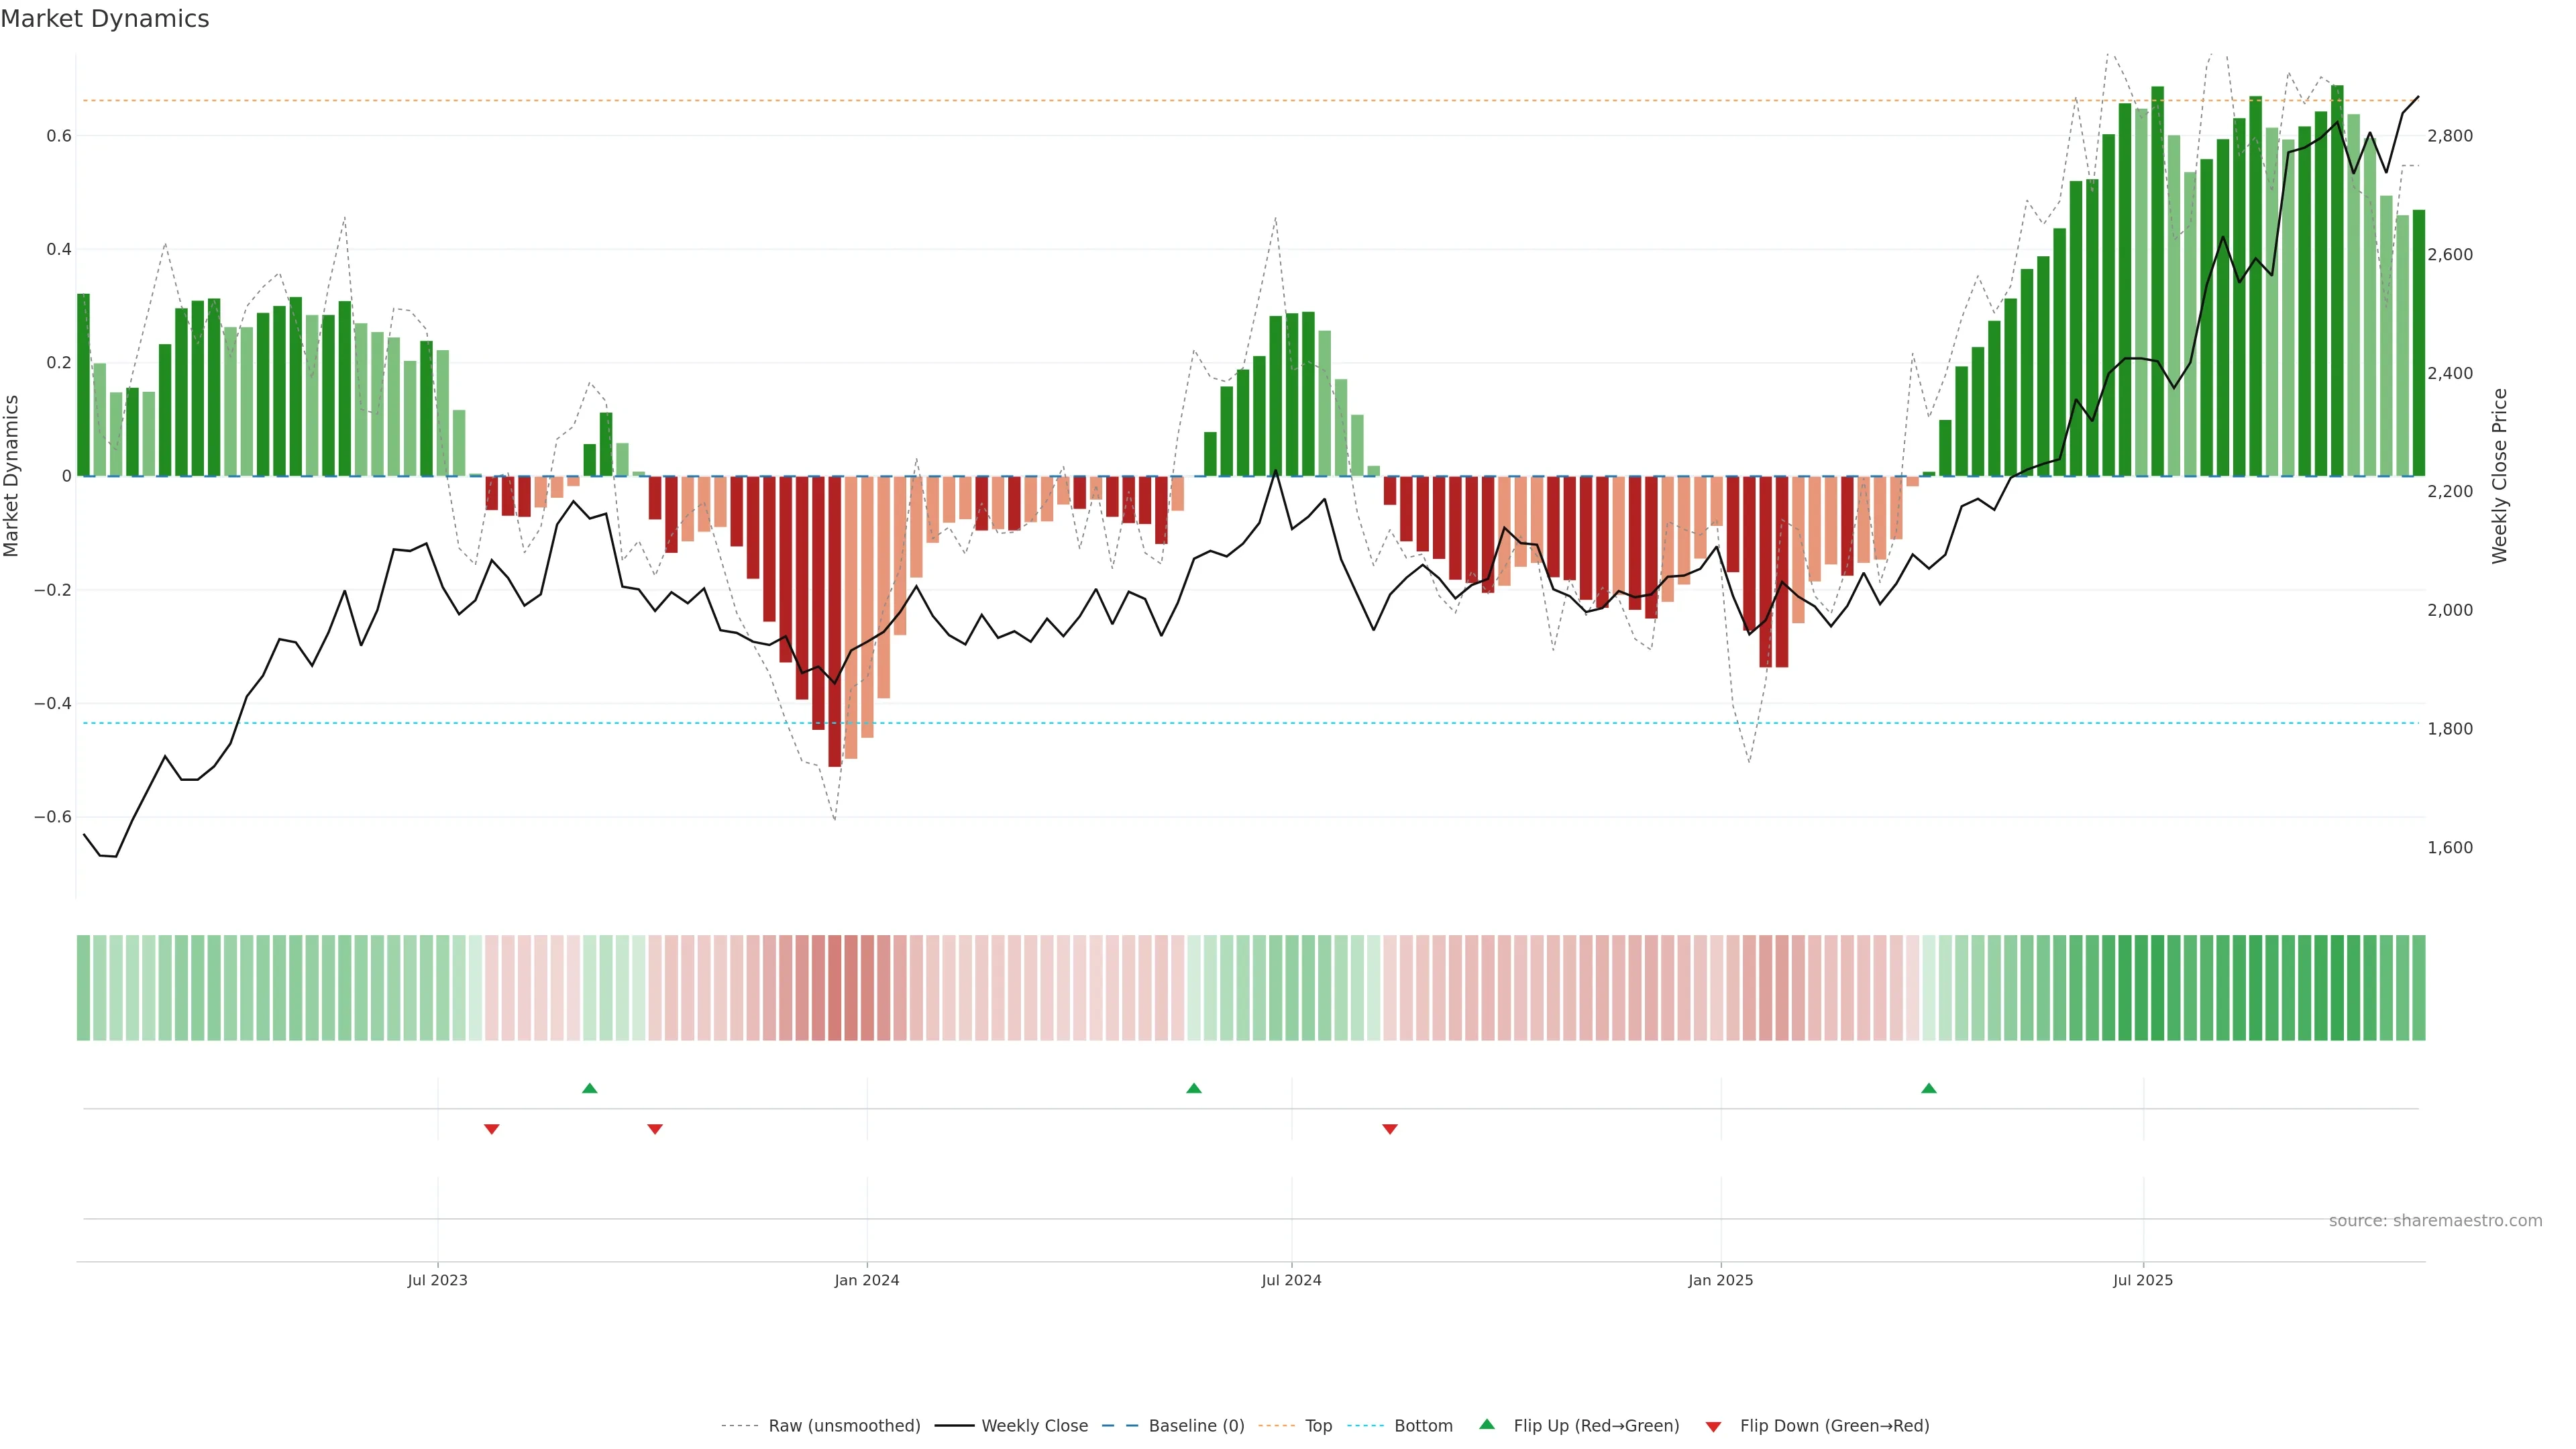Click the last green flip-up triangle in 2025
The image size is (2576, 1449).
(1929, 1088)
